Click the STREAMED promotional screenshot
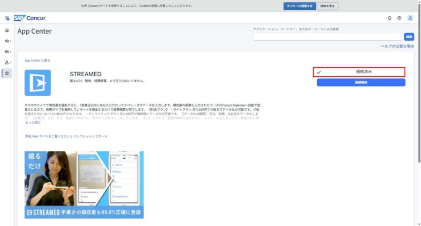Viewport: 421px width, 226px height. 84,184
